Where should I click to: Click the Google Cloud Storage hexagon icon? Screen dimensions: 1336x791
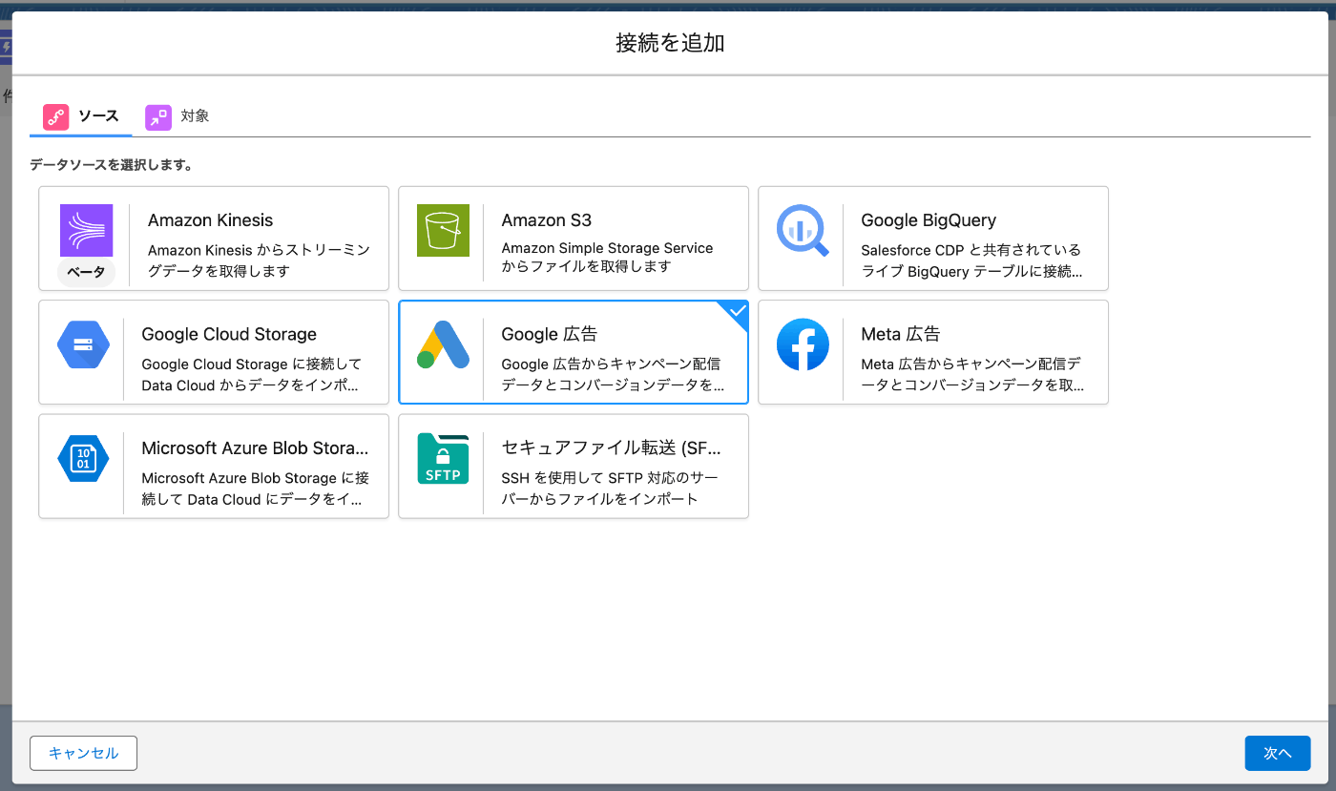(x=83, y=344)
